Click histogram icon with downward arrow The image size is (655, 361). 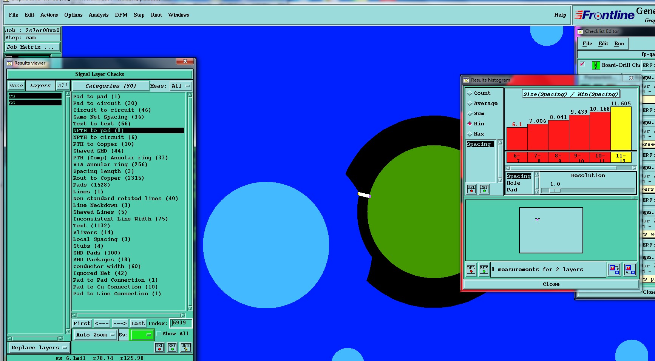coord(615,270)
